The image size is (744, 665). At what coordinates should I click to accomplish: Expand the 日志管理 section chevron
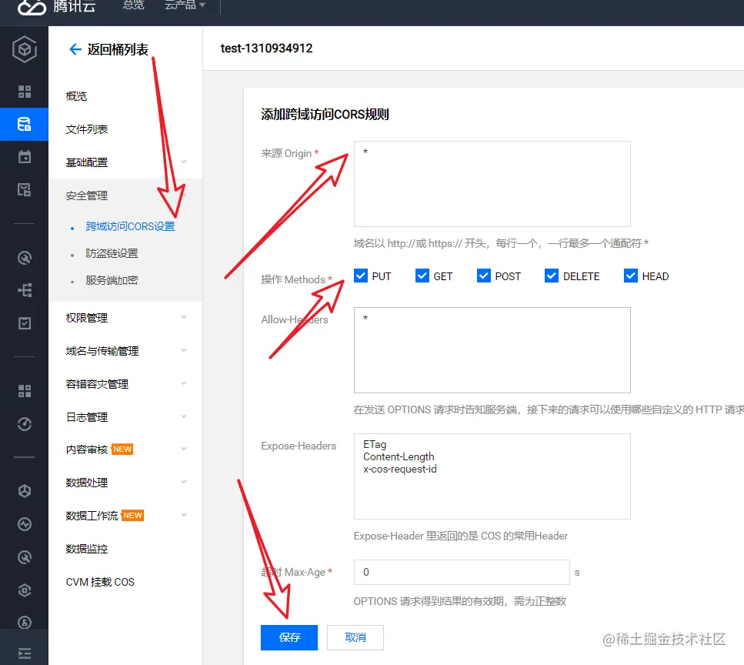tap(184, 416)
